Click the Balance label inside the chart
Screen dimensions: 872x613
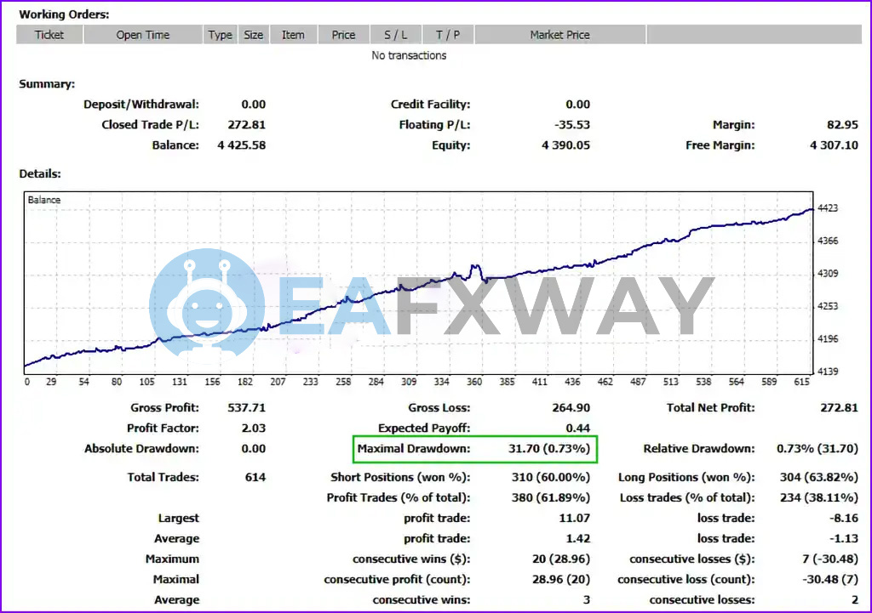click(x=43, y=199)
